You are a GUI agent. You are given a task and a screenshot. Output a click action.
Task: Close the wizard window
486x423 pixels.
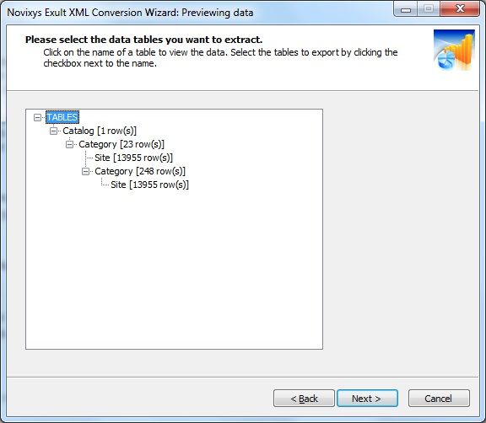pyautogui.click(x=460, y=8)
